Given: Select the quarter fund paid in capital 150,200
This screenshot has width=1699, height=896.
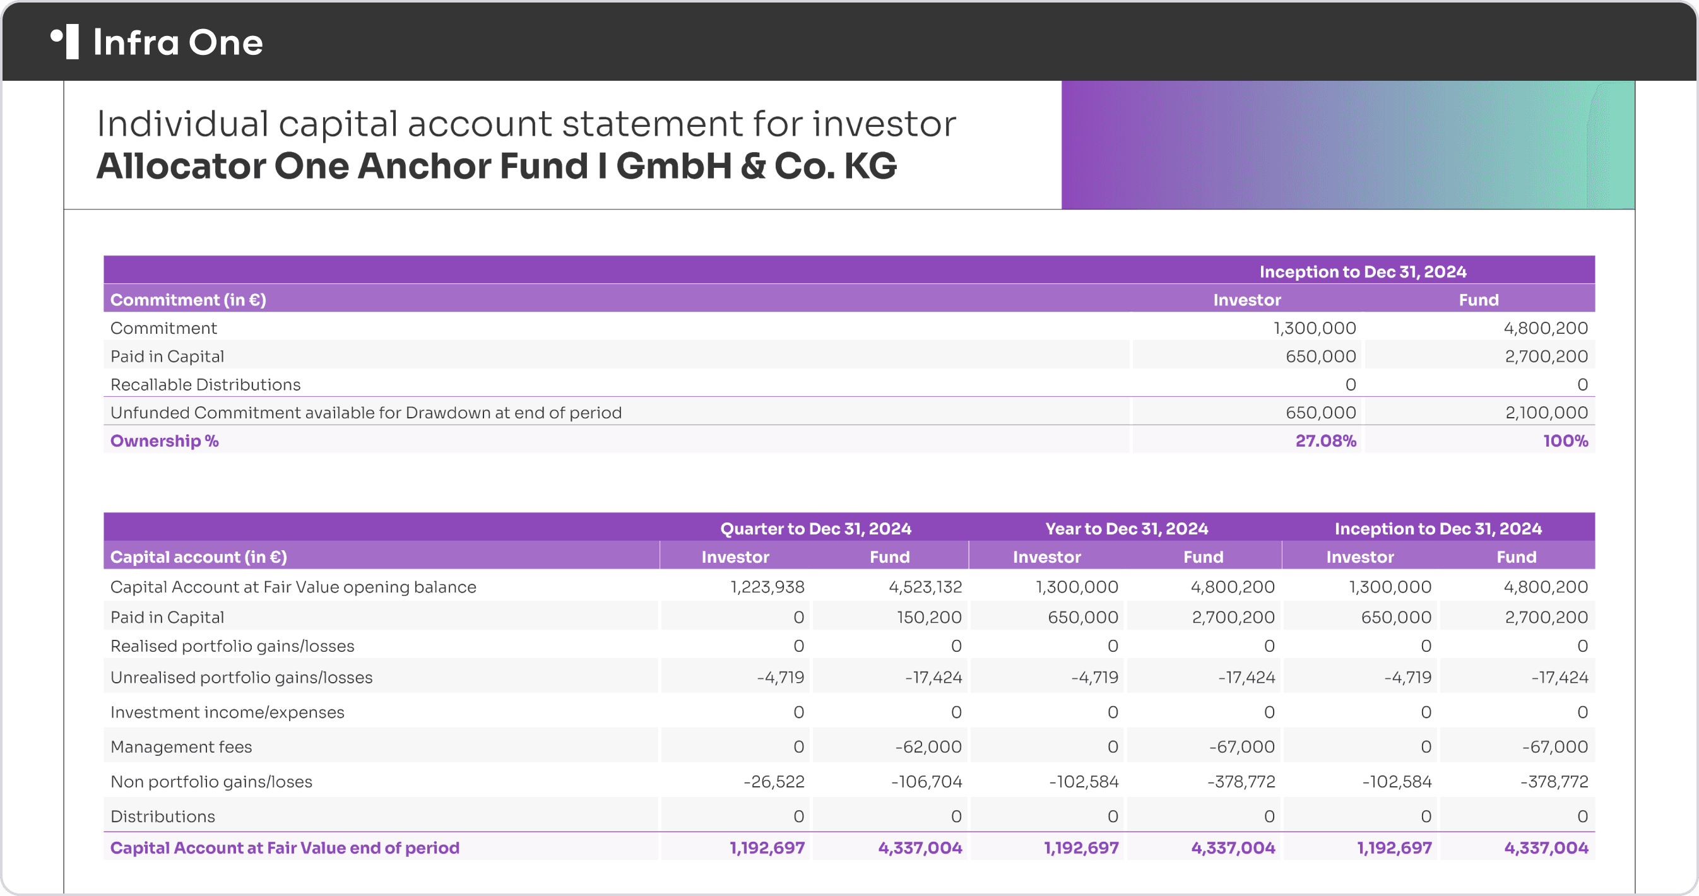Looking at the screenshot, I should [928, 617].
